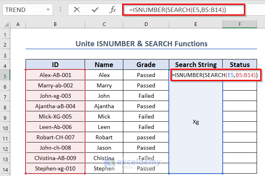Click the title Unite ISNUMBER & SEARCH Functions
The width and height of the screenshot is (265, 176).
coord(142,44)
